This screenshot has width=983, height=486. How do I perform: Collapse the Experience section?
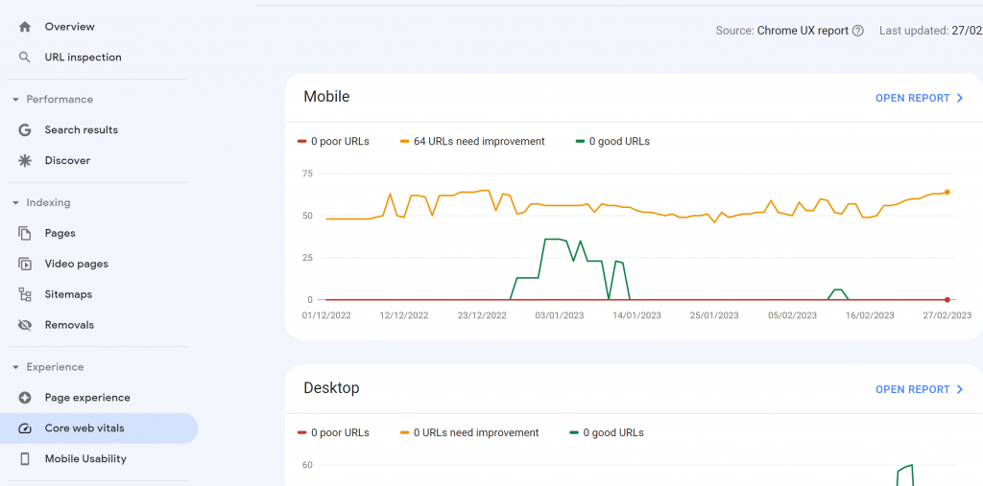pos(15,367)
